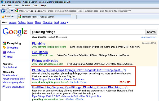Open the Kitchen & Bath sitelink
The image size is (159, 101).
coord(70,96)
